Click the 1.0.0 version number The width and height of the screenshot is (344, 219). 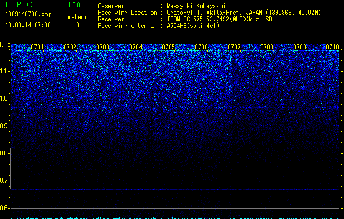tap(74, 5)
